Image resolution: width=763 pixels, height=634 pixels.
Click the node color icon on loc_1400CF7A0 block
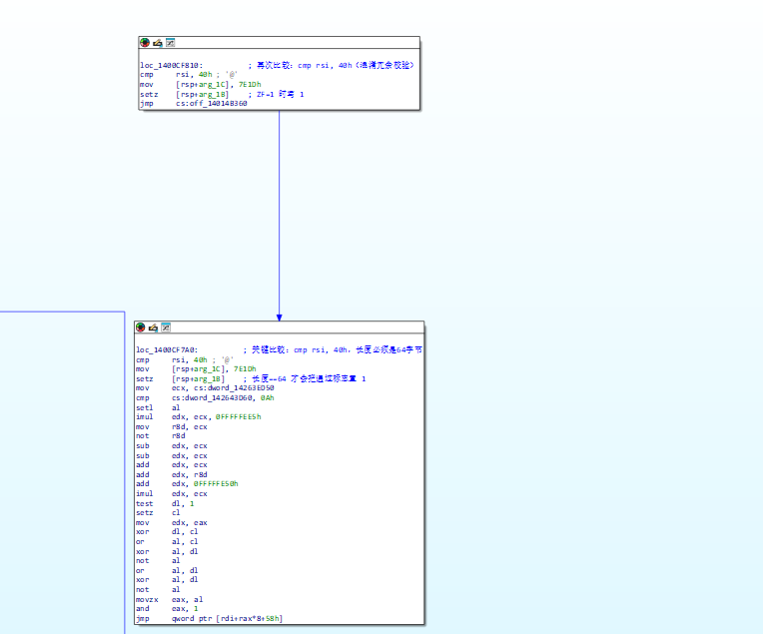coord(141,326)
